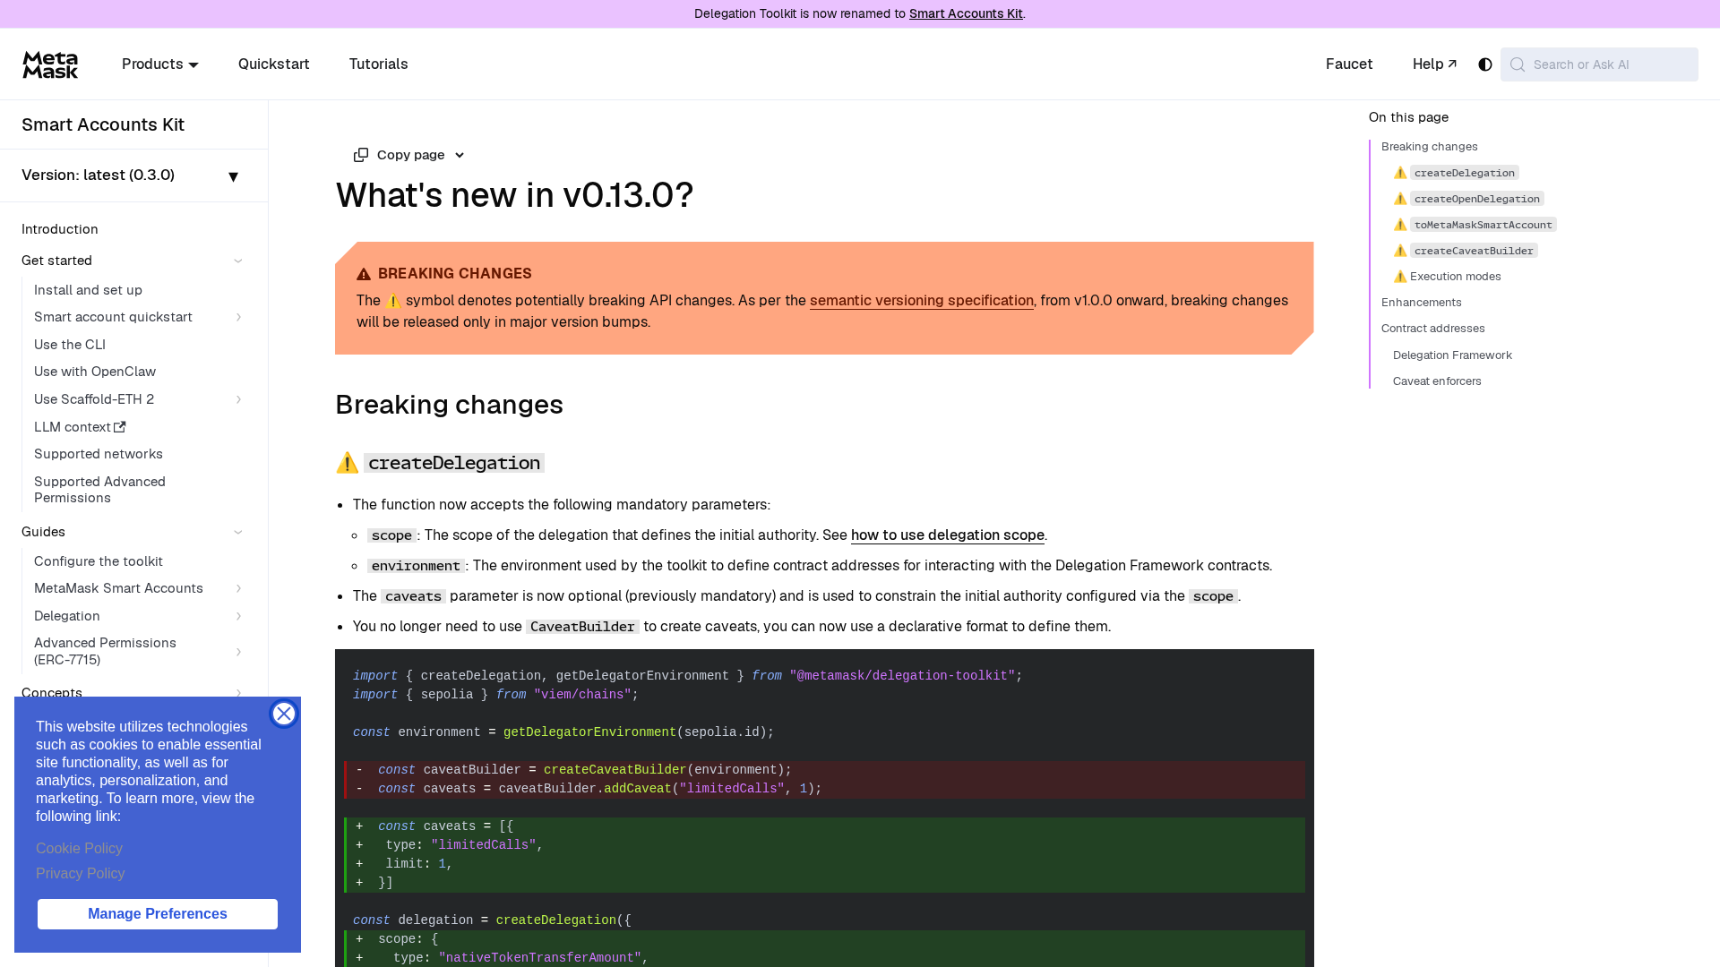The width and height of the screenshot is (1720, 967).
Task: Click the Manage Preferences button
Action: point(158,914)
